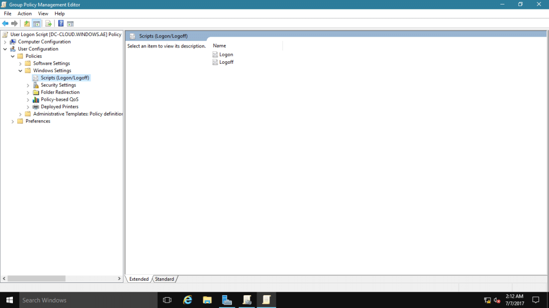Click the muted volume icon in the tray
The width and height of the screenshot is (549, 308).
[x=497, y=300]
